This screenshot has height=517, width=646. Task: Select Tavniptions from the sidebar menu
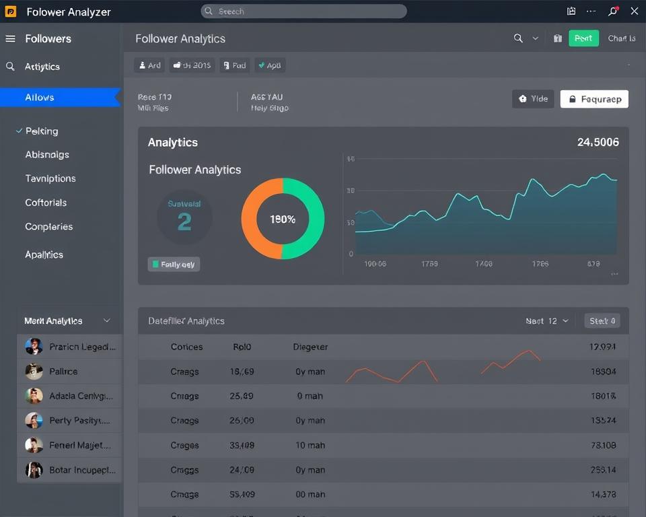50,178
